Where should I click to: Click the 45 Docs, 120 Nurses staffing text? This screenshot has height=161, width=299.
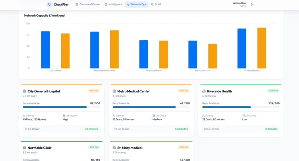pos(34,120)
